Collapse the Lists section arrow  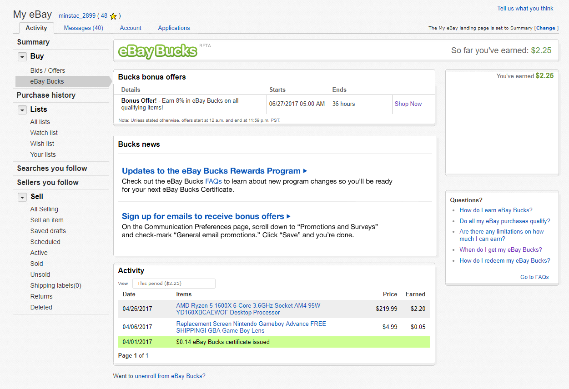pos(22,110)
